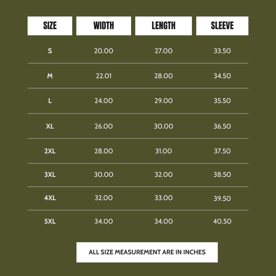
Task: Click the 3XL size row label
Action: pyautogui.click(x=50, y=175)
